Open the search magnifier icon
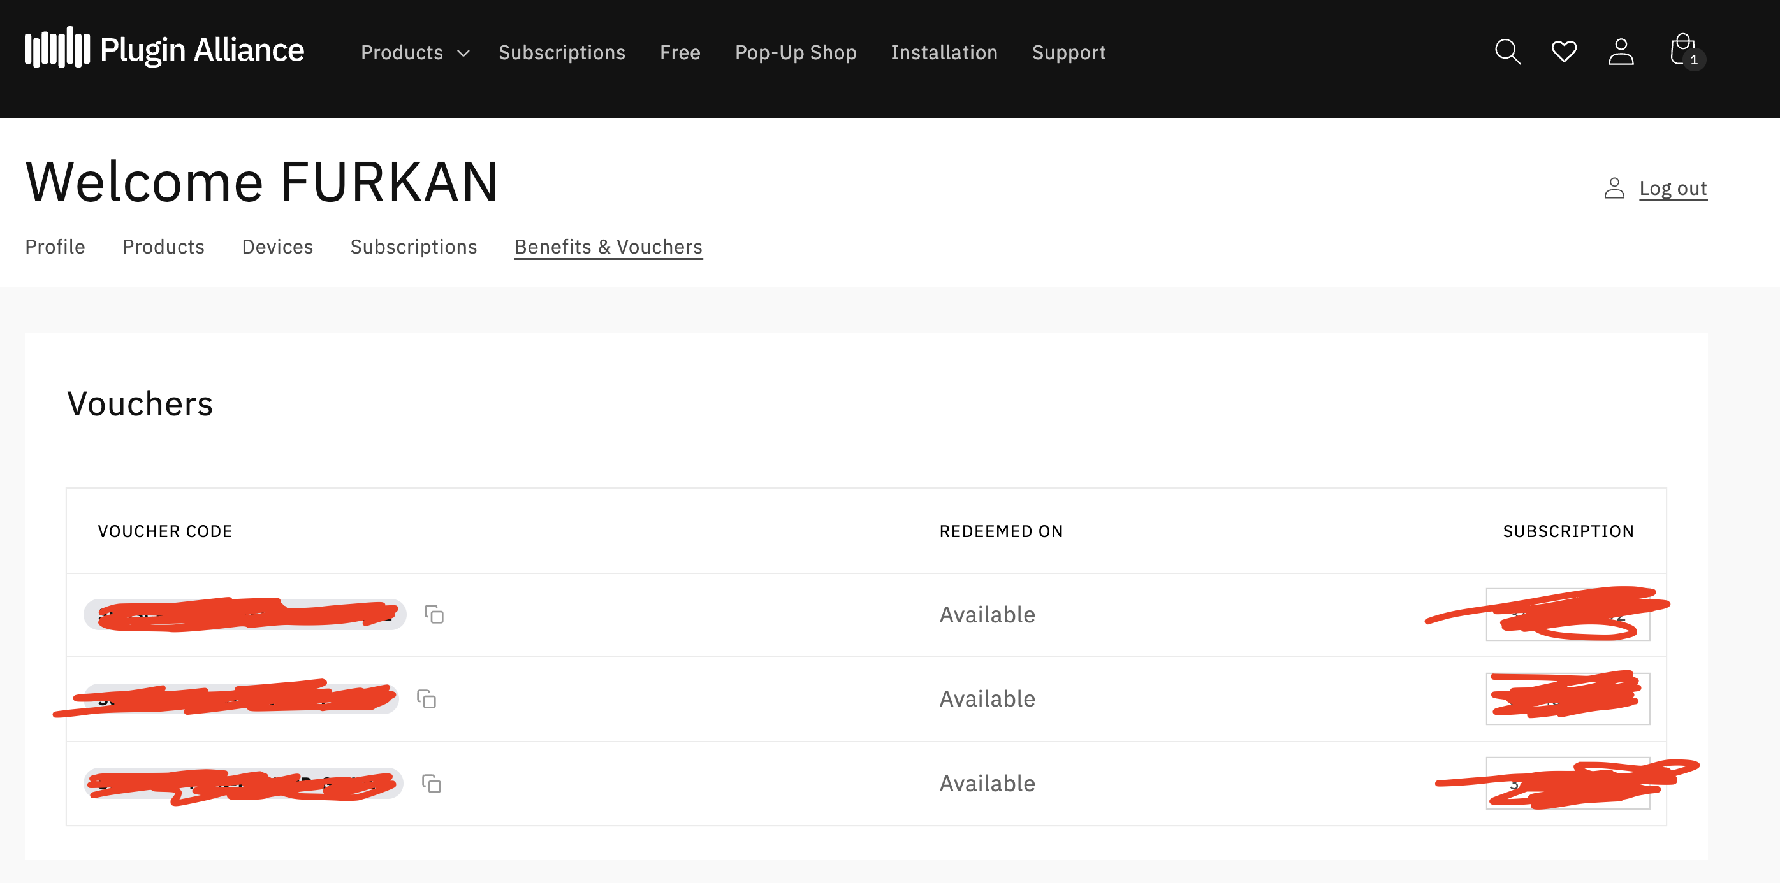This screenshot has width=1780, height=883. coord(1507,52)
